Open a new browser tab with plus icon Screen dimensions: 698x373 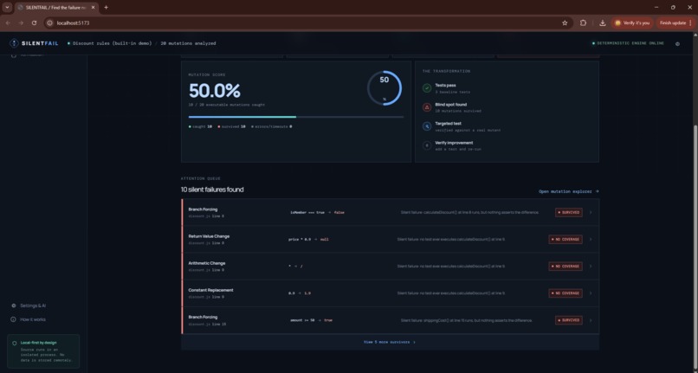[x=106, y=8]
